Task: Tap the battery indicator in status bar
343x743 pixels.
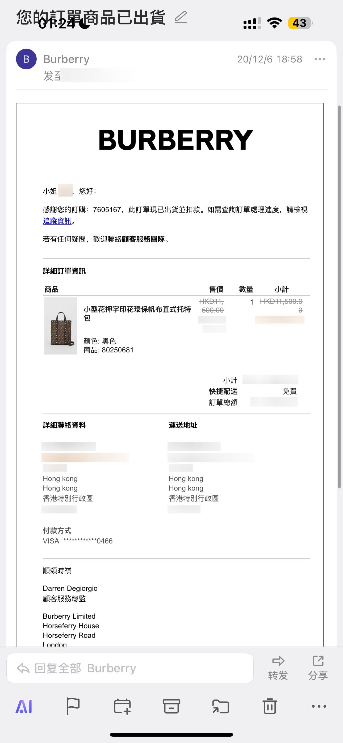Action: (300, 23)
